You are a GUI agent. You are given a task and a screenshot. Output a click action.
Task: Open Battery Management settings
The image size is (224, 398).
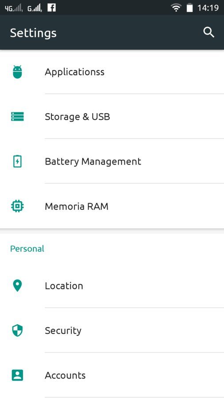click(112, 161)
